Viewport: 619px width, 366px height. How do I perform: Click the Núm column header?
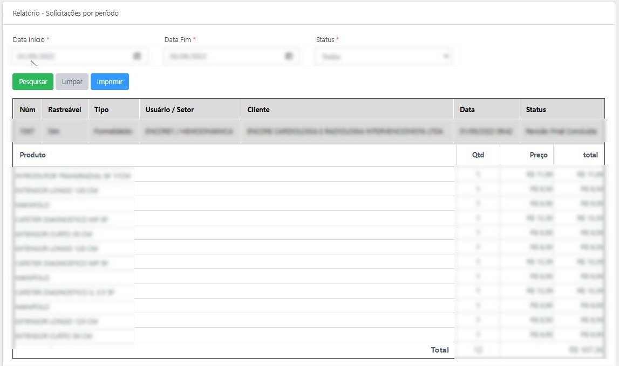click(28, 109)
